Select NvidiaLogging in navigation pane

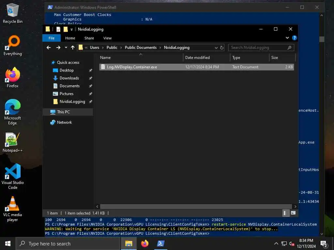point(72,102)
